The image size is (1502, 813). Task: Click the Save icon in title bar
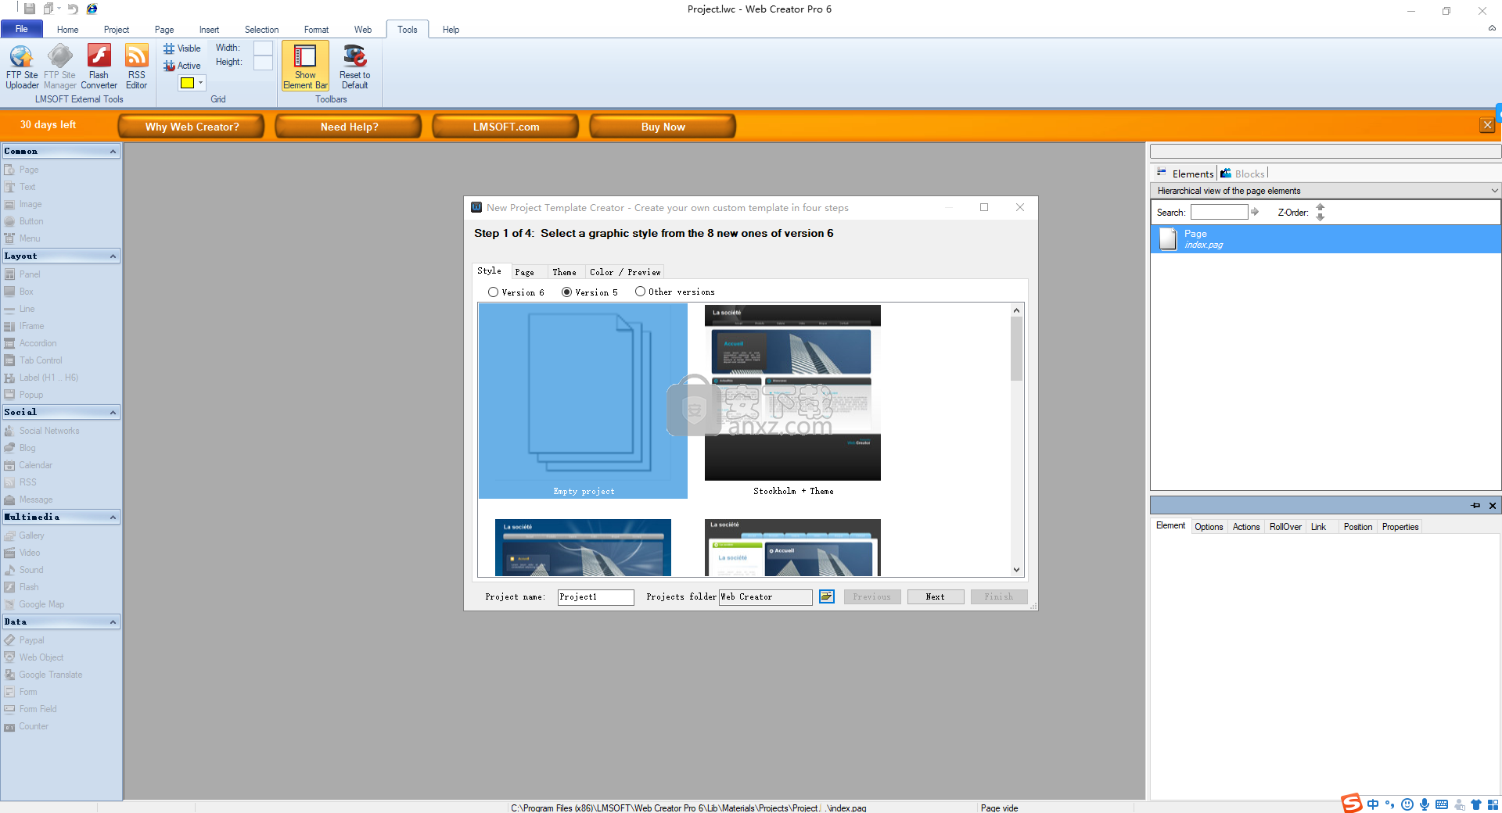click(30, 9)
